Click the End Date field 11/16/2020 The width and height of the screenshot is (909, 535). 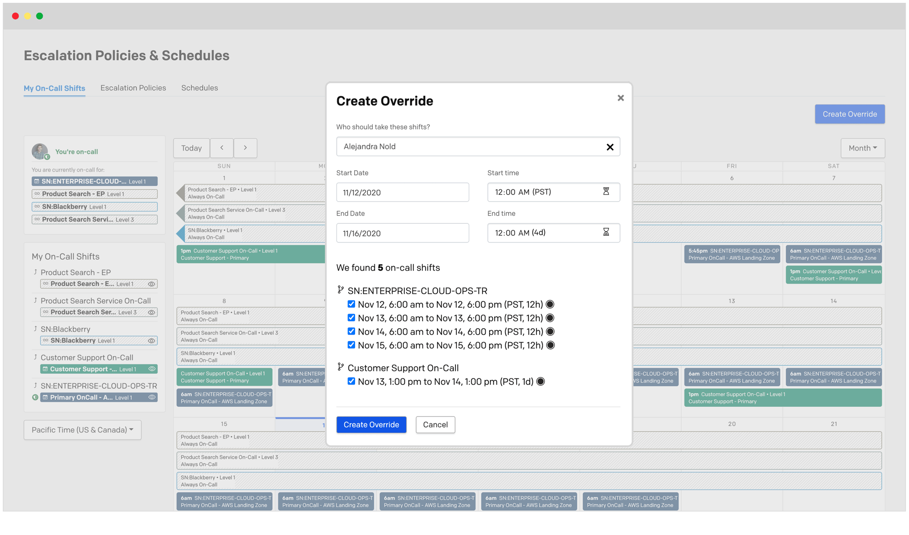(402, 233)
